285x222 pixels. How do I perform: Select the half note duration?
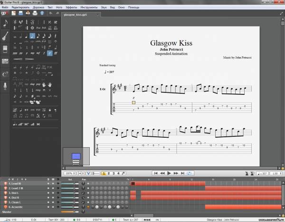tap(21, 36)
